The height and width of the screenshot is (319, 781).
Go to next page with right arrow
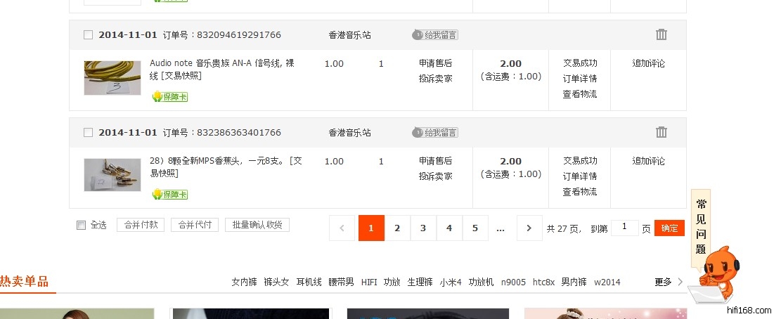(x=529, y=228)
